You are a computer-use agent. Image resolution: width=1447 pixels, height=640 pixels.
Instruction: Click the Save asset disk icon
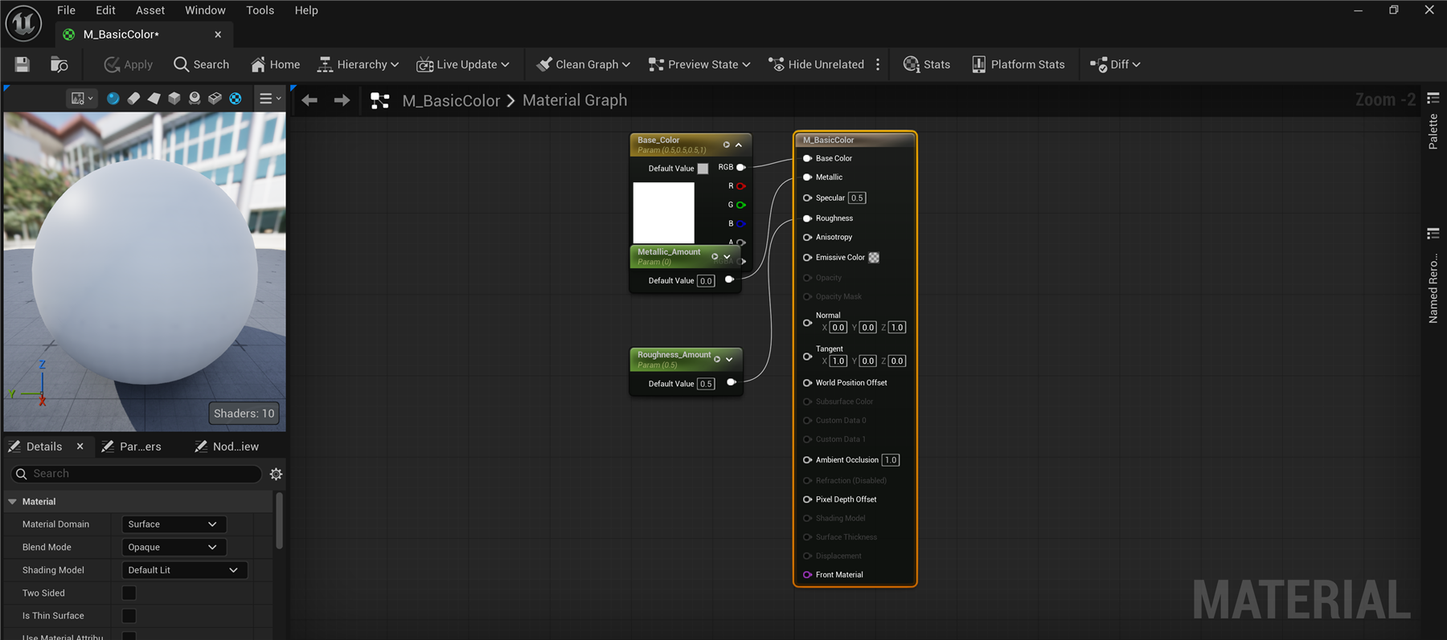(x=22, y=64)
